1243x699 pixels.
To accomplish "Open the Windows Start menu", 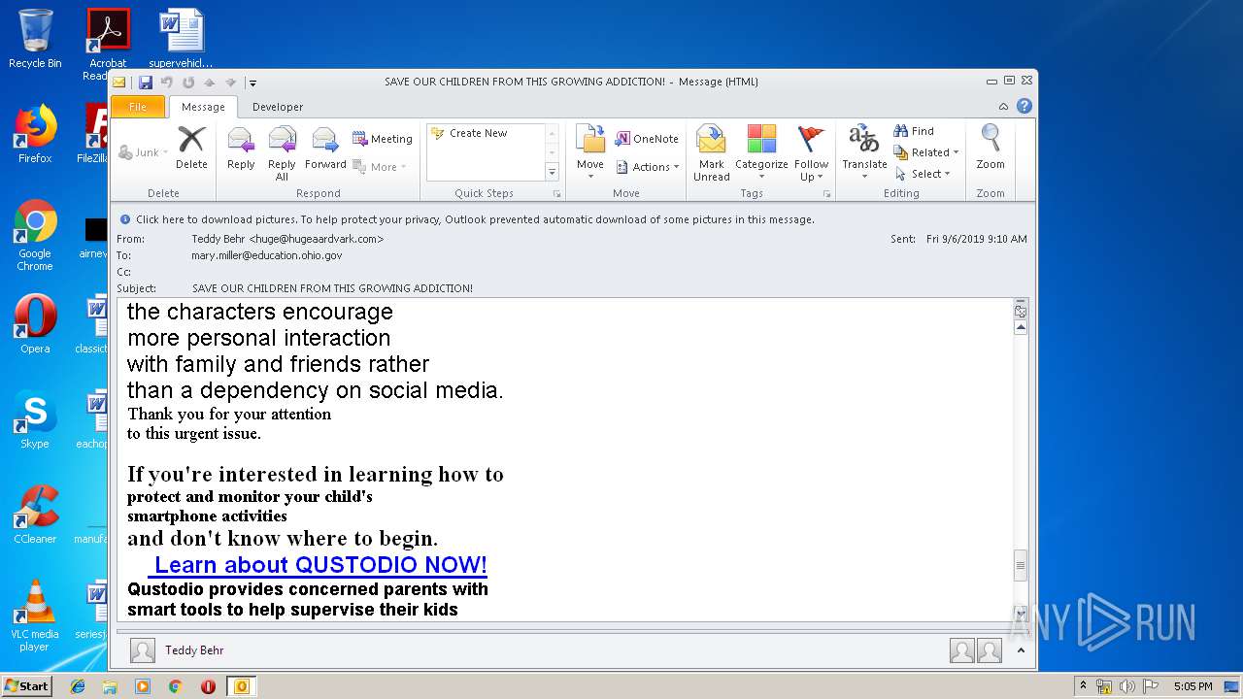I will pos(27,686).
